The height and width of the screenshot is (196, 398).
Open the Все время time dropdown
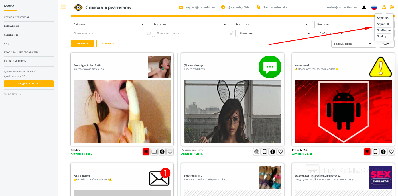point(276,33)
